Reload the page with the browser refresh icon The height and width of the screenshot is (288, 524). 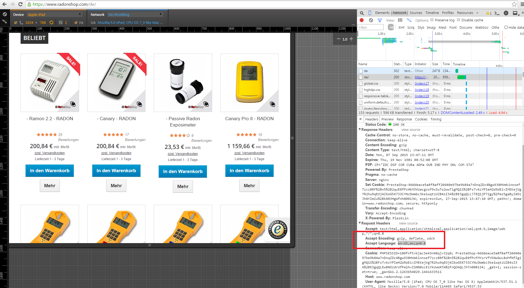click(20, 4)
